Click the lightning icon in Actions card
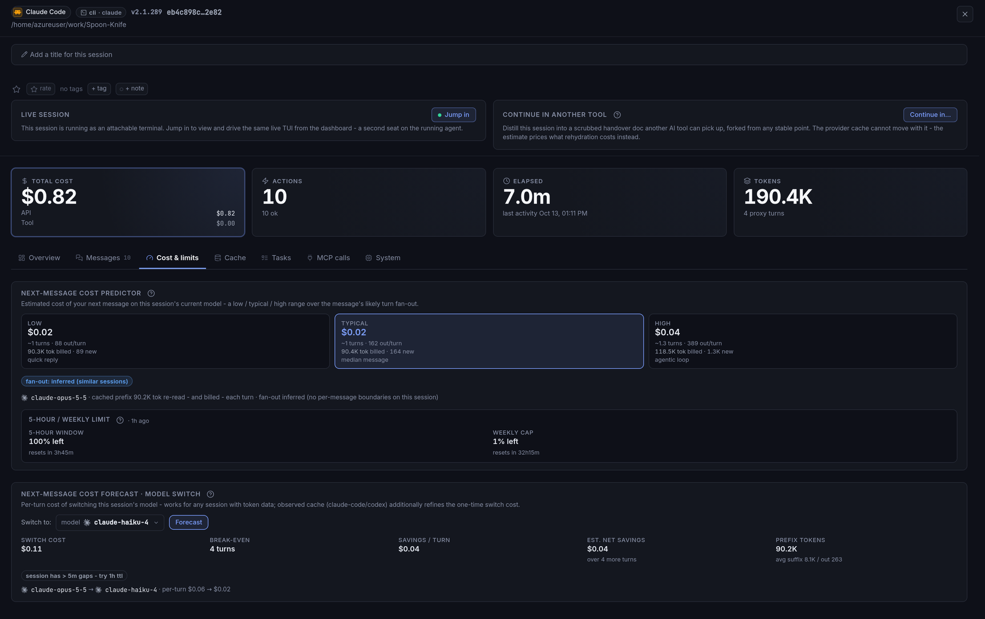This screenshot has width=985, height=619. click(265, 181)
